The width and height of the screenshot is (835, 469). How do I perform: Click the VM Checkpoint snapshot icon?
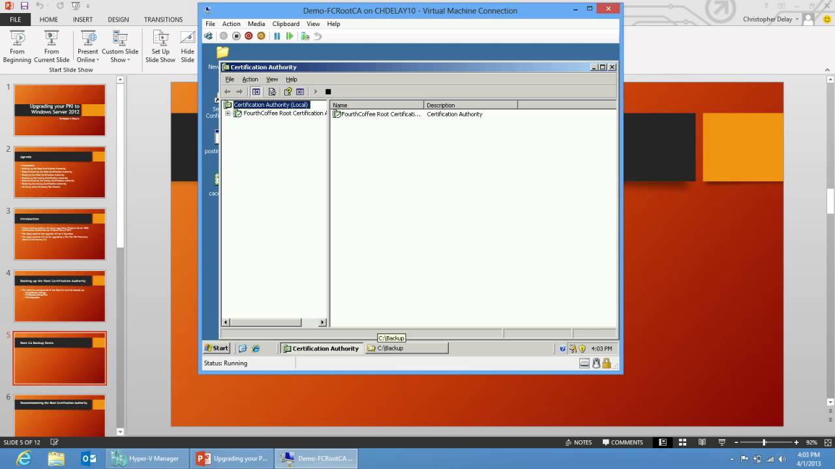point(305,36)
